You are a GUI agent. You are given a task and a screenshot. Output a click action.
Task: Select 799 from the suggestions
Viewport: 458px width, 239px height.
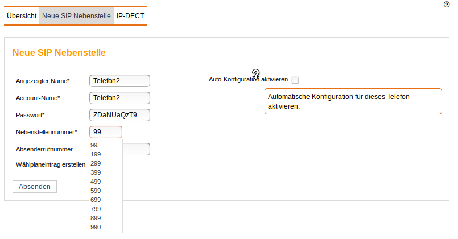[96, 209]
